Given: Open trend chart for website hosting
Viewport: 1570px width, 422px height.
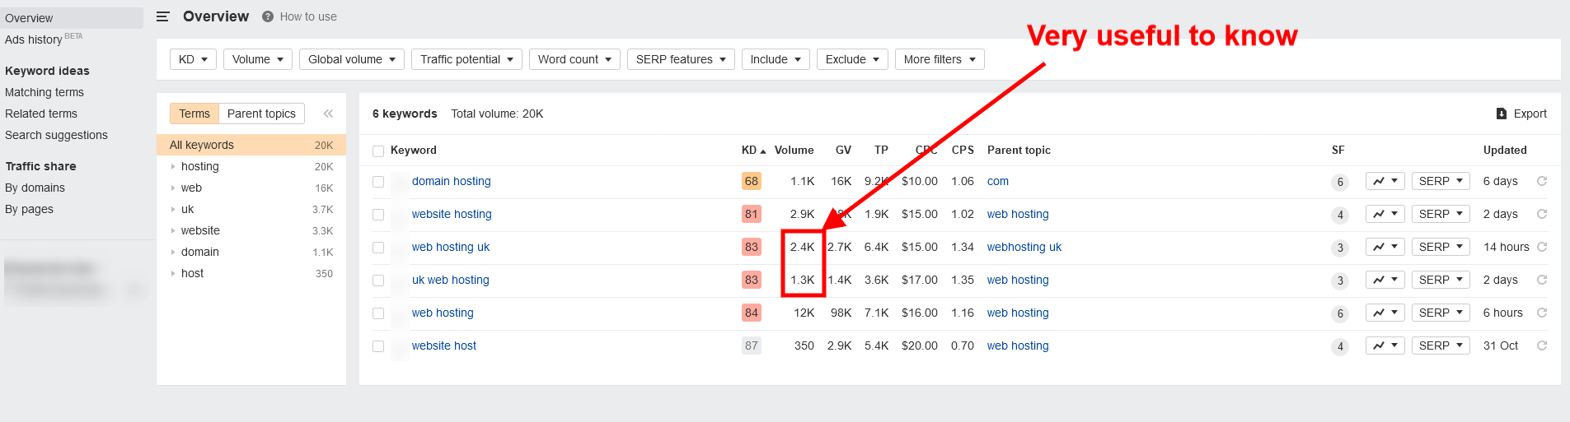Looking at the screenshot, I should coord(1385,214).
